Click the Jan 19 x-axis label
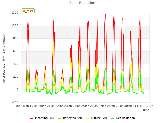165x123 pixels. coord(29,106)
